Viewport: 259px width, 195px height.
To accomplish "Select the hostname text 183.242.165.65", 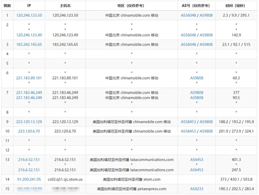I will click(65, 45).
